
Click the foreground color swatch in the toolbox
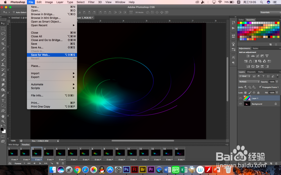2,129
